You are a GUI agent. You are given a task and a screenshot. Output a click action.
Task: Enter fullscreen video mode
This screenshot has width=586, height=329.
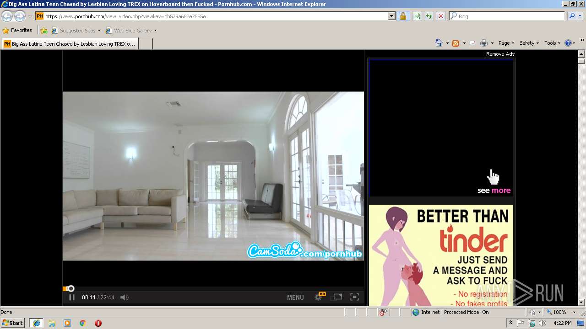tap(354, 297)
